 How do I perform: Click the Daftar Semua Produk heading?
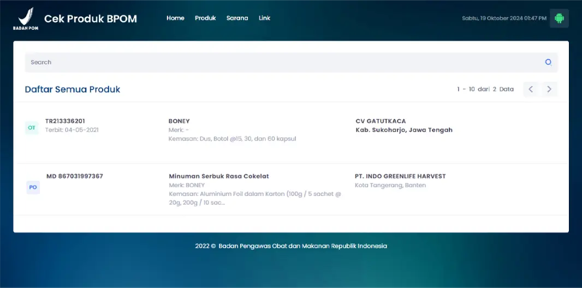point(73,89)
